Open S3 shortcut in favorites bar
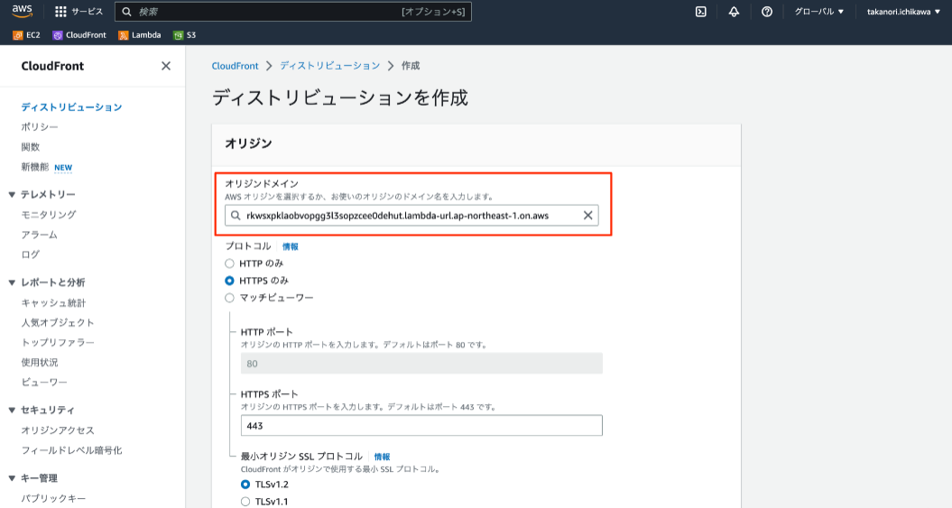Screen dimensions: 952x508 coord(185,35)
